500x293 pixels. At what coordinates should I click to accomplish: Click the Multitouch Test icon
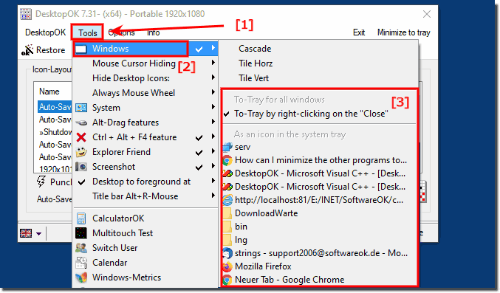coord(81,233)
